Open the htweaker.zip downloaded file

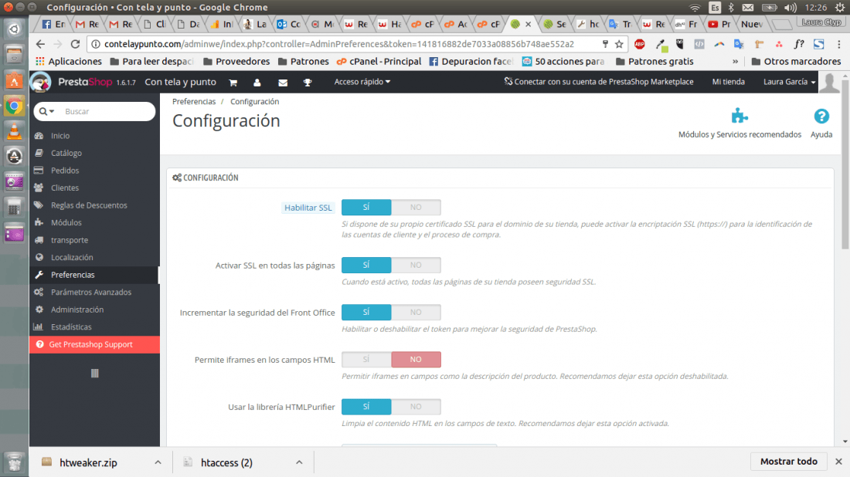click(x=88, y=462)
